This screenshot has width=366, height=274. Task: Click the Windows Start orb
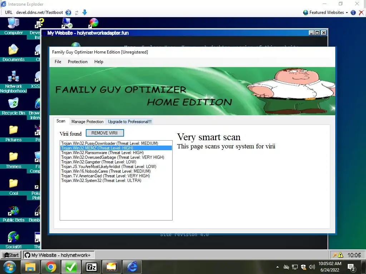point(10,267)
